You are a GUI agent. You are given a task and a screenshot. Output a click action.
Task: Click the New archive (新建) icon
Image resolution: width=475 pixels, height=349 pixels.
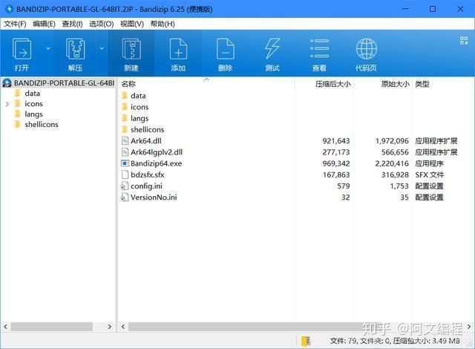pos(131,48)
